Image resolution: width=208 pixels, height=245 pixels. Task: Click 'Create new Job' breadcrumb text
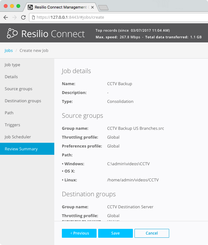coord(34,50)
